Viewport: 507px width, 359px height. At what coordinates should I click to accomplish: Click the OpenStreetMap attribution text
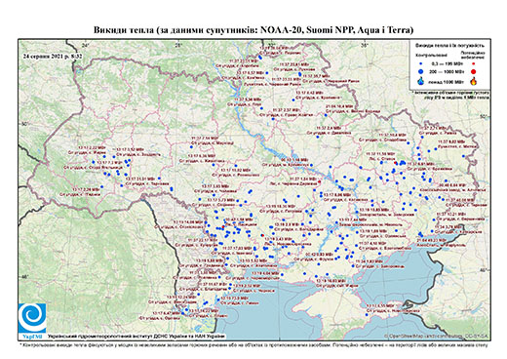[x=437, y=336]
